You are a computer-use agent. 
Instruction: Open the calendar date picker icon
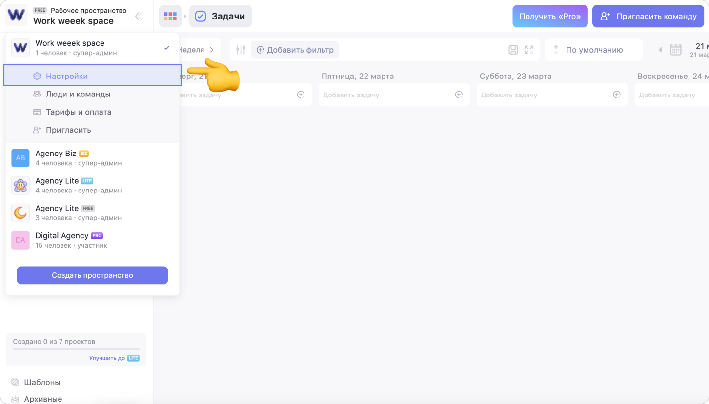pos(675,50)
